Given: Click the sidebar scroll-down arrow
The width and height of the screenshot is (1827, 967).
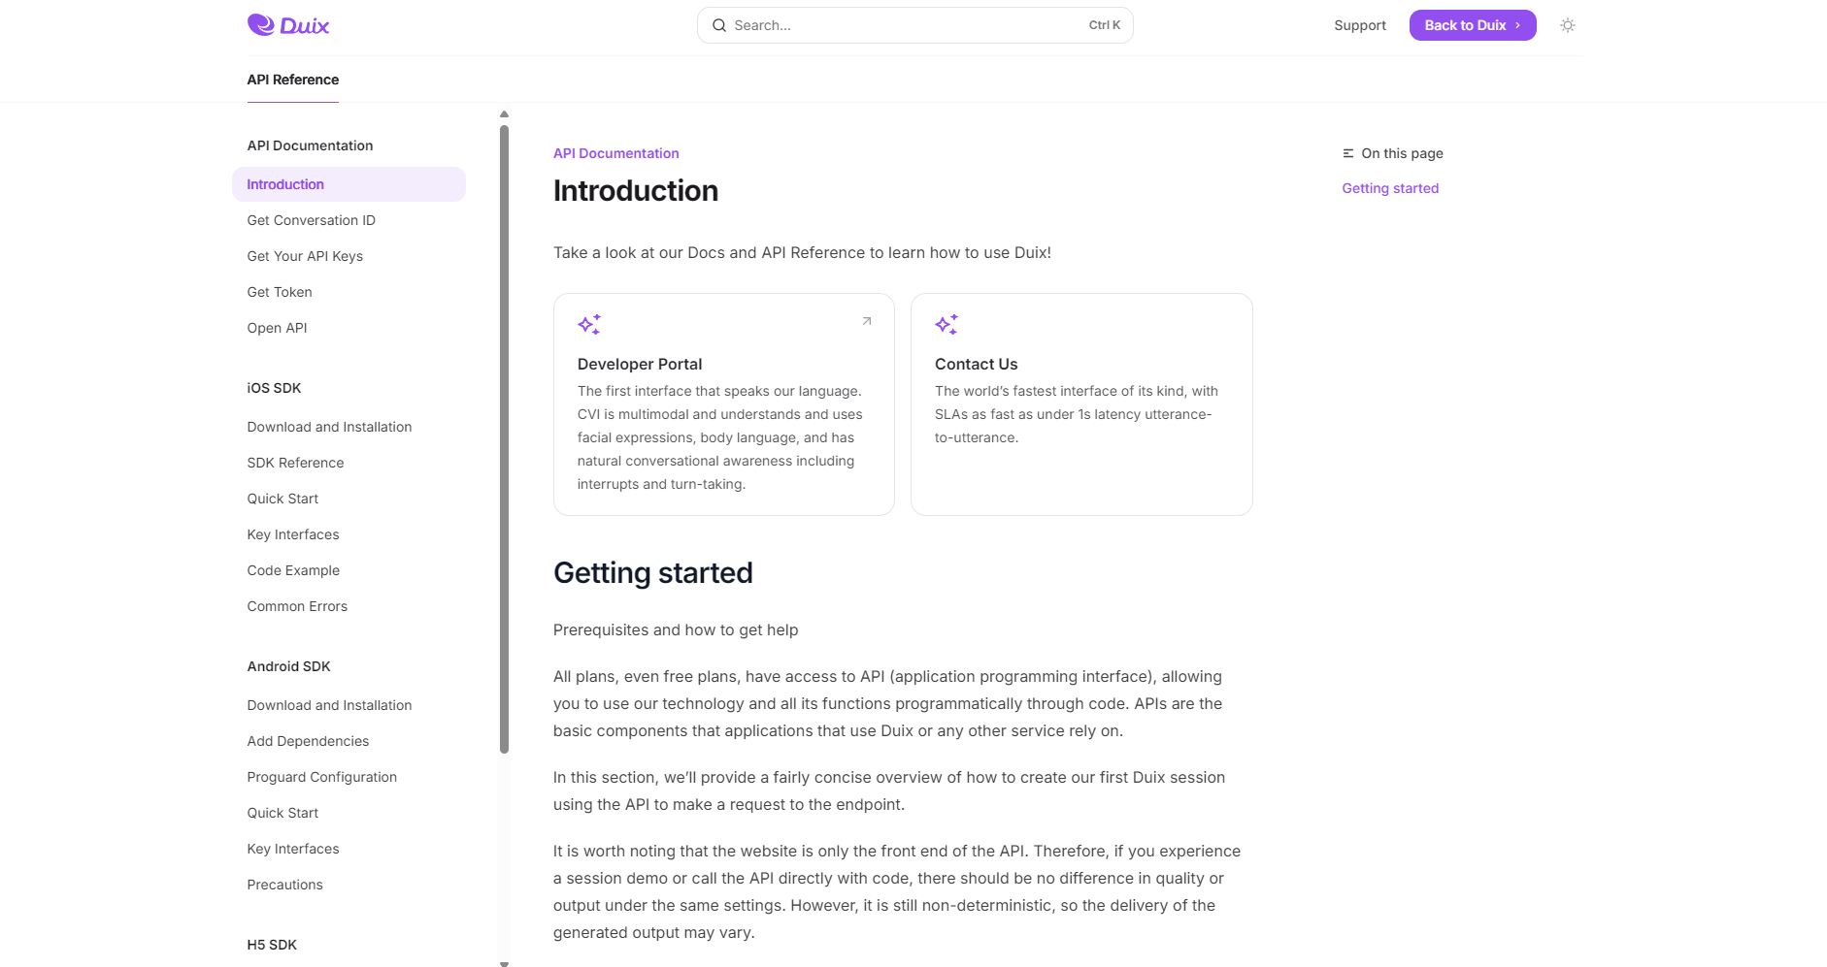Looking at the screenshot, I should [504, 963].
